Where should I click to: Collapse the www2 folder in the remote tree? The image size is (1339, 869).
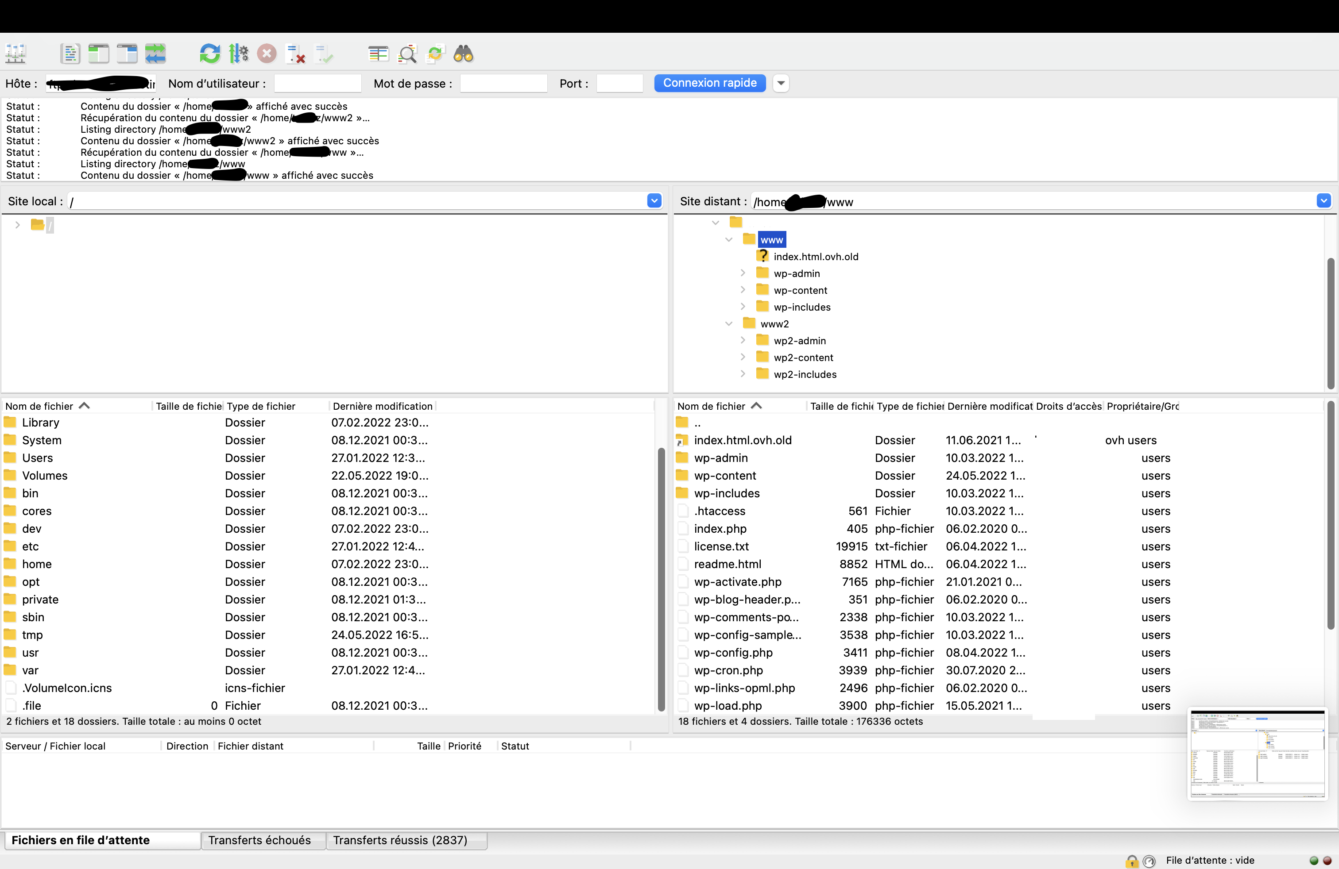[729, 324]
